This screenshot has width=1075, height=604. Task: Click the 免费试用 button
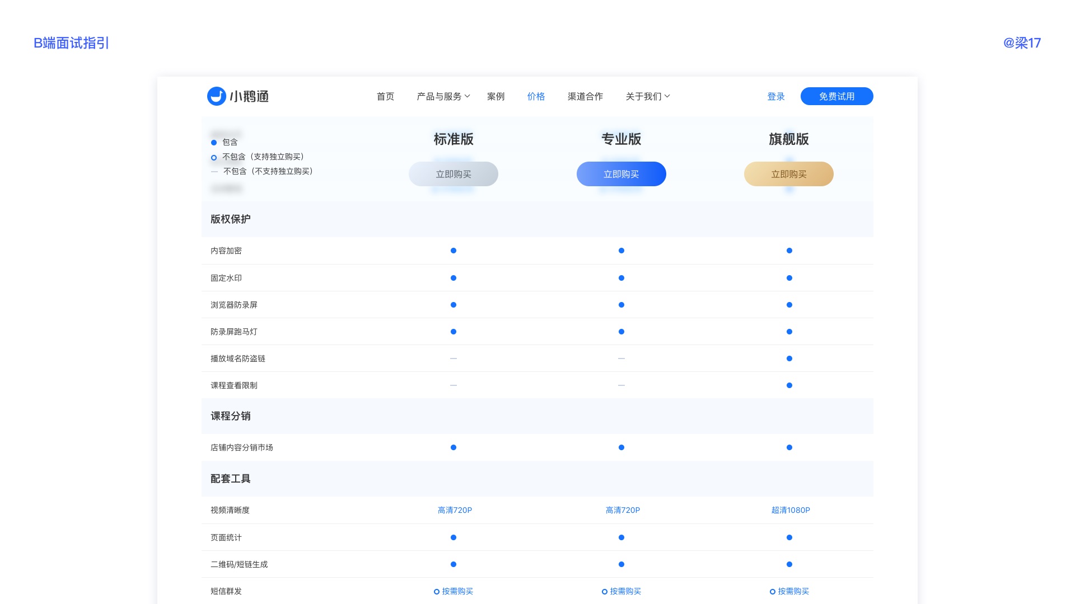point(836,96)
